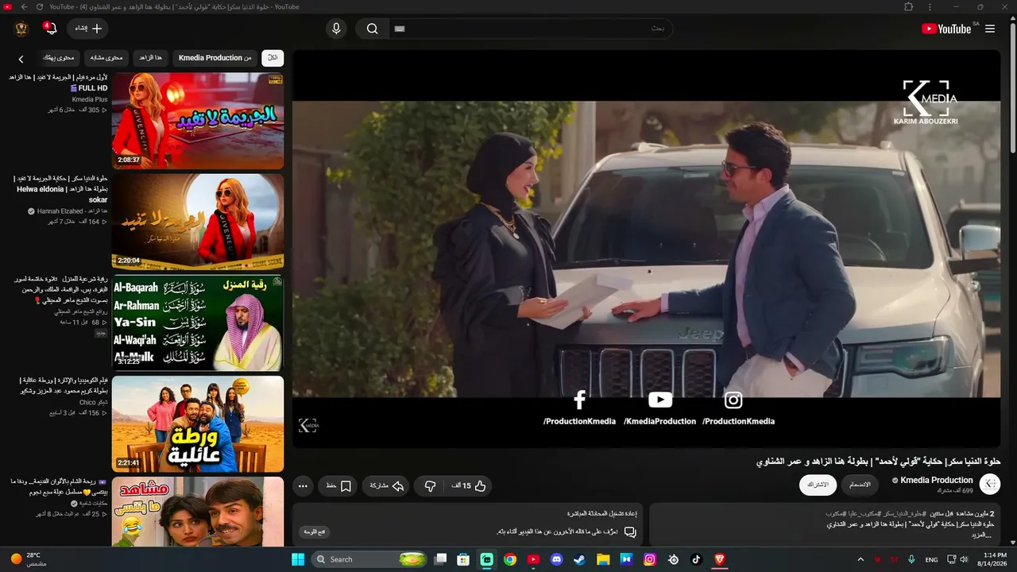
Task: Open the on-screen keyboard in search box
Action: (x=400, y=29)
